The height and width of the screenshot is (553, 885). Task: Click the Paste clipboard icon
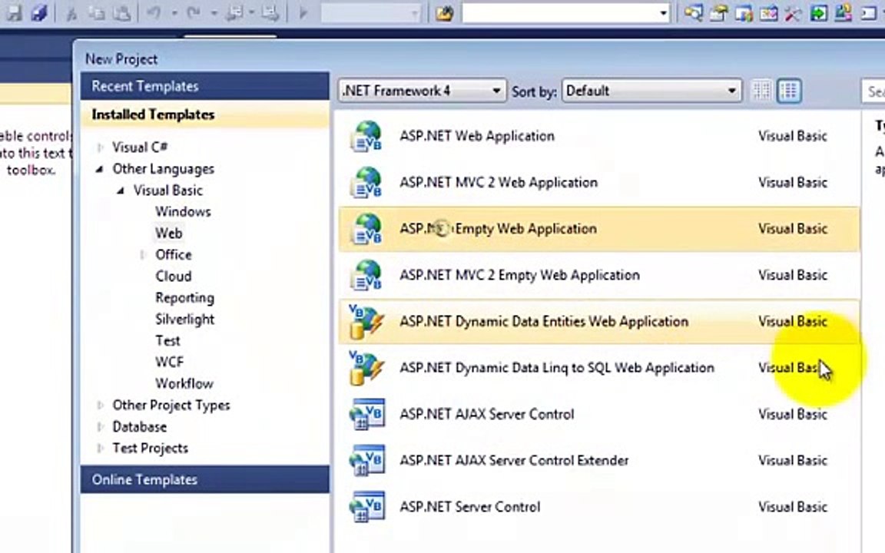[x=121, y=12]
